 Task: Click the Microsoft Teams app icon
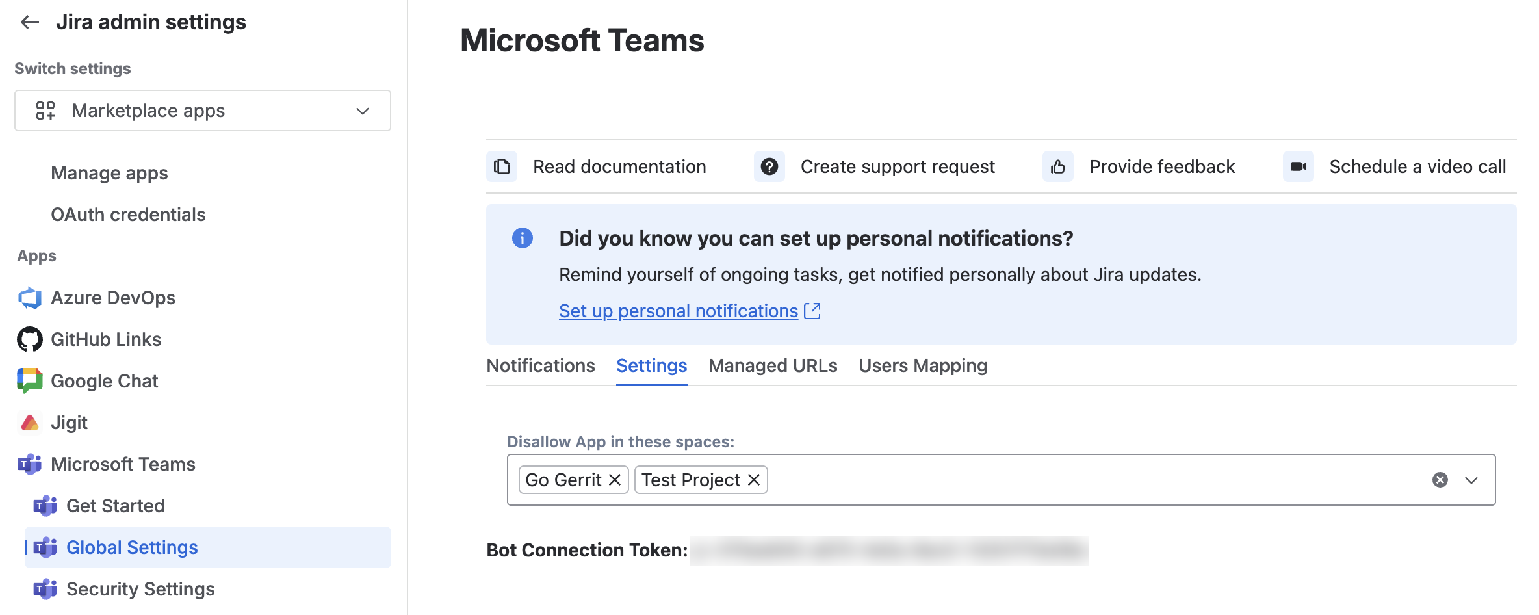pyautogui.click(x=30, y=464)
